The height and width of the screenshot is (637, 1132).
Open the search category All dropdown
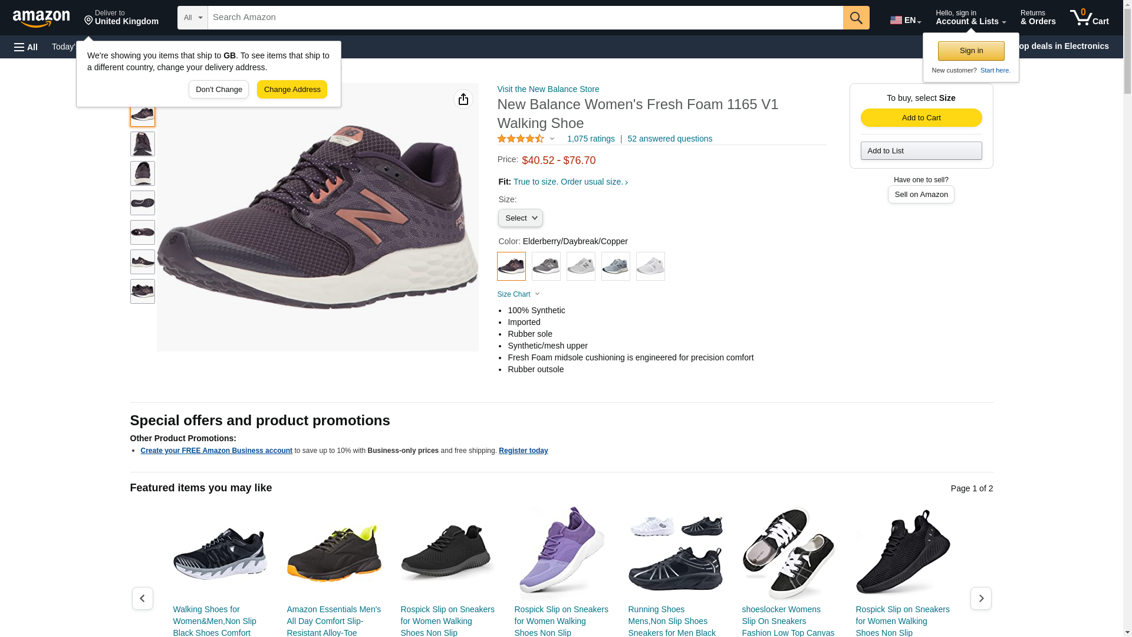pos(193,18)
